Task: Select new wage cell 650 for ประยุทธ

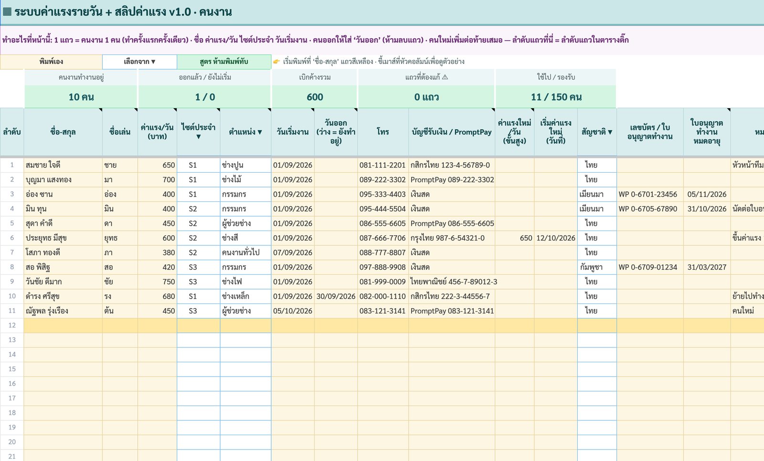Action: tap(515, 238)
